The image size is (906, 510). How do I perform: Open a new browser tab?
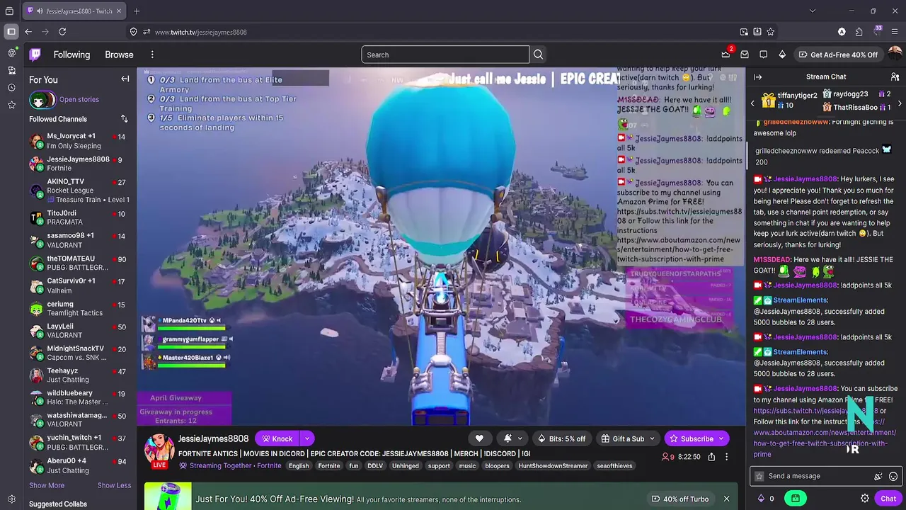tap(137, 11)
